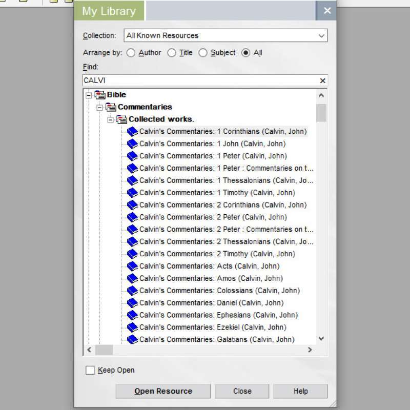Click inside the Find input field

205,80
